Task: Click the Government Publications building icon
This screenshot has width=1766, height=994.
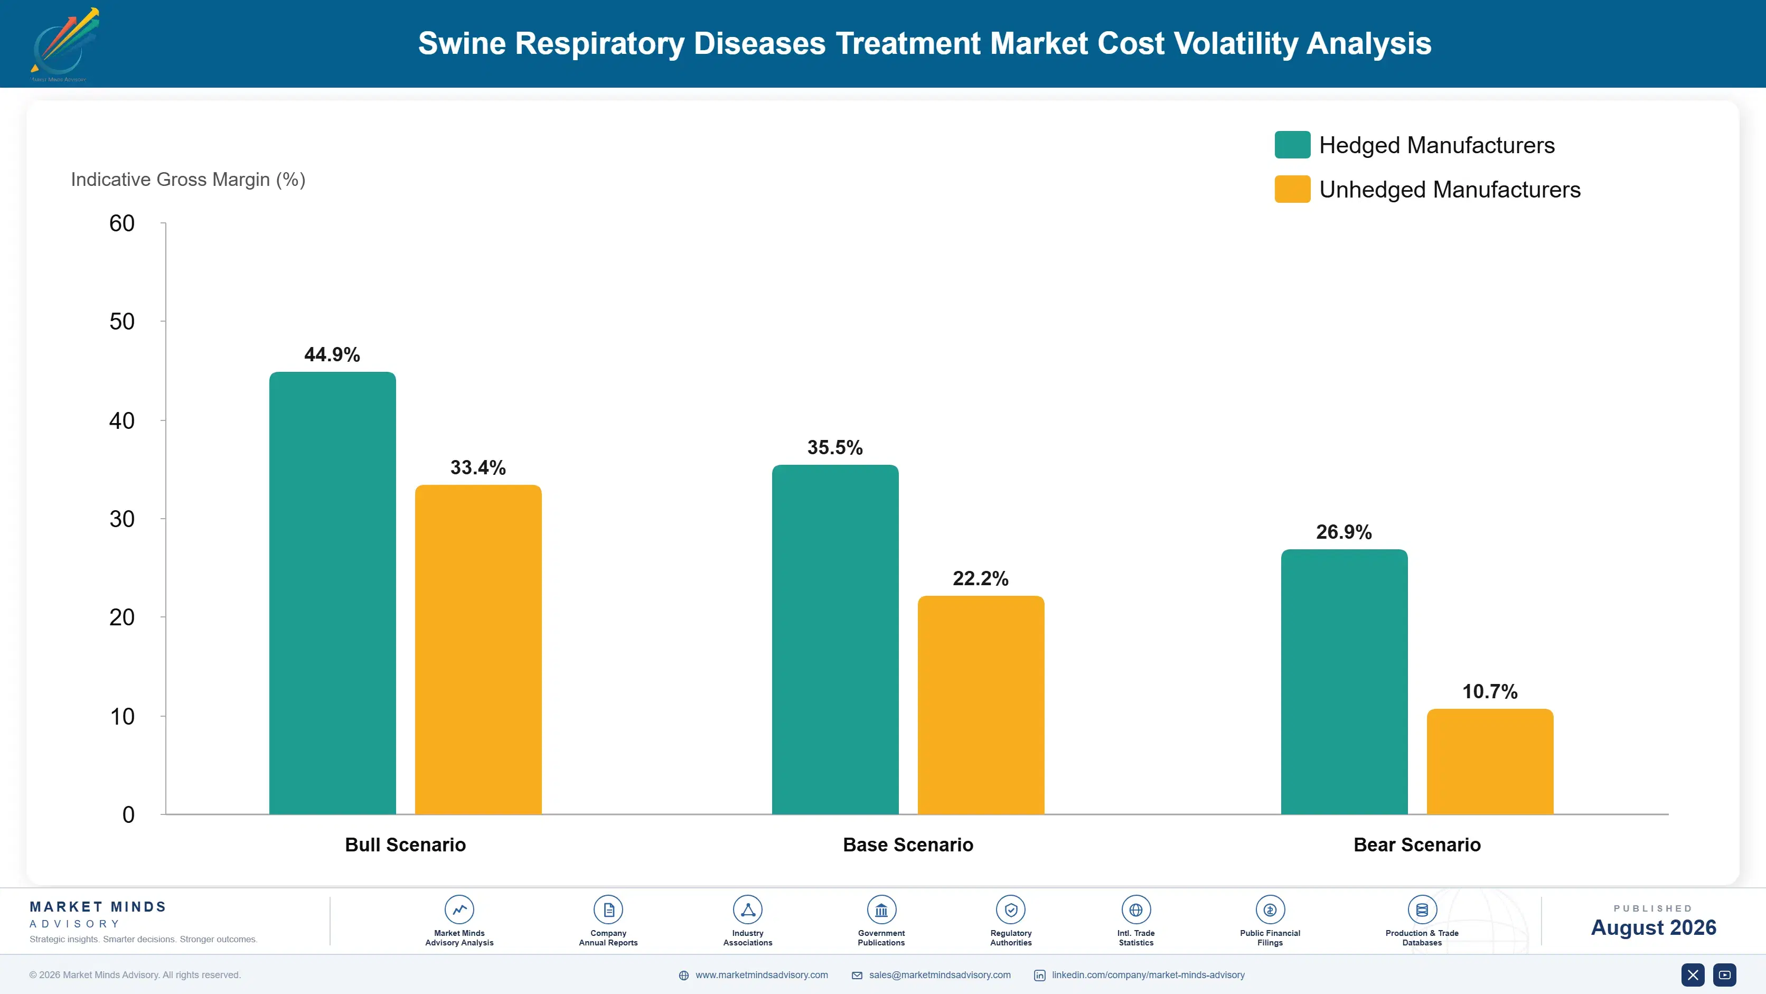Action: click(x=881, y=909)
